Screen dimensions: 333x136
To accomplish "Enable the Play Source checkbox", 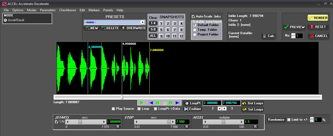I will tap(113, 109).
